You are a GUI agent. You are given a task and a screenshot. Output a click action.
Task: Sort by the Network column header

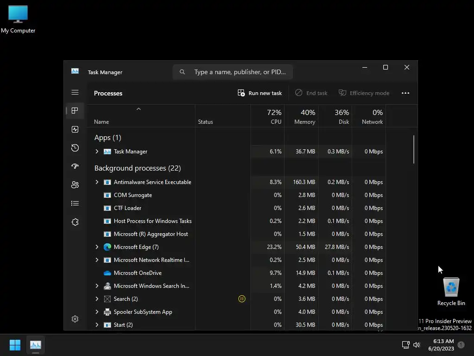click(x=369, y=116)
